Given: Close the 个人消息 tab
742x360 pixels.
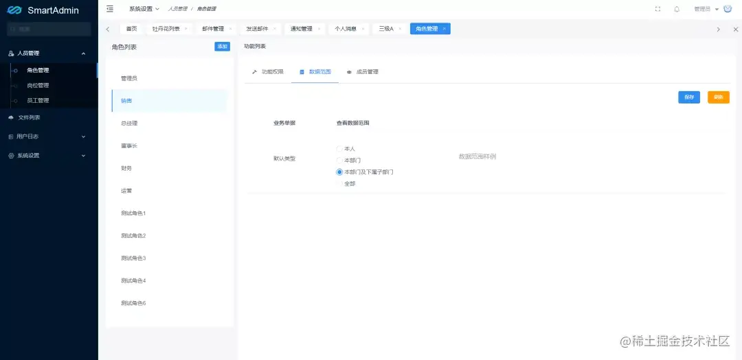Looking at the screenshot, I should point(363,29).
